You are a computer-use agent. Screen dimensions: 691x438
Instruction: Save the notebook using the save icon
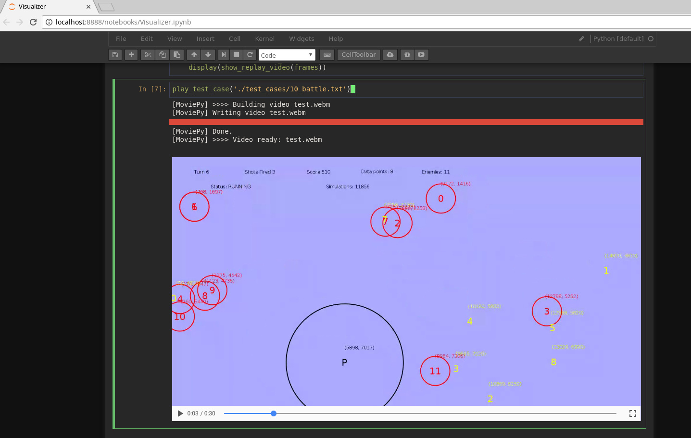[115, 54]
